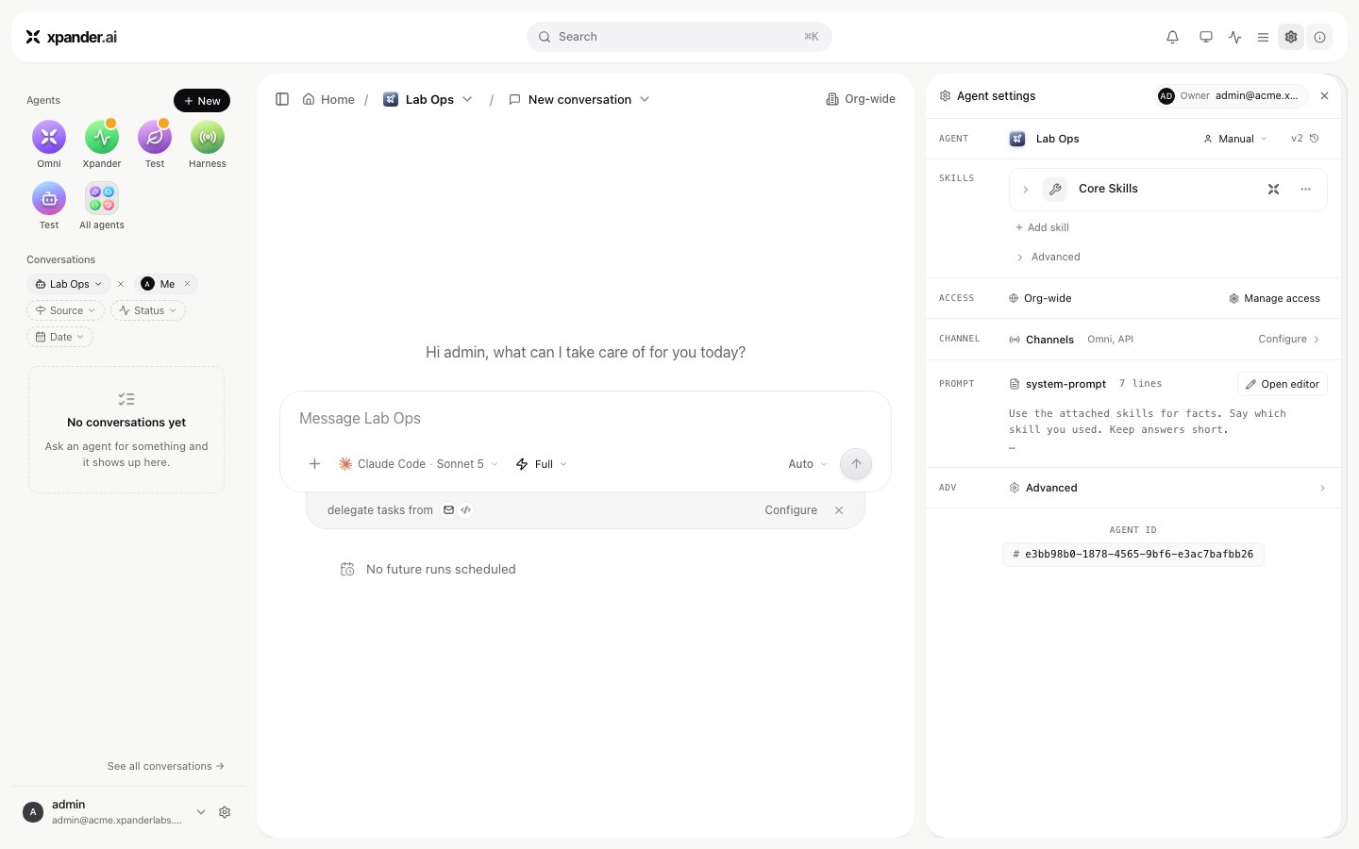Image resolution: width=1359 pixels, height=849 pixels.
Task: Open the notifications bell icon
Action: pos(1172,37)
